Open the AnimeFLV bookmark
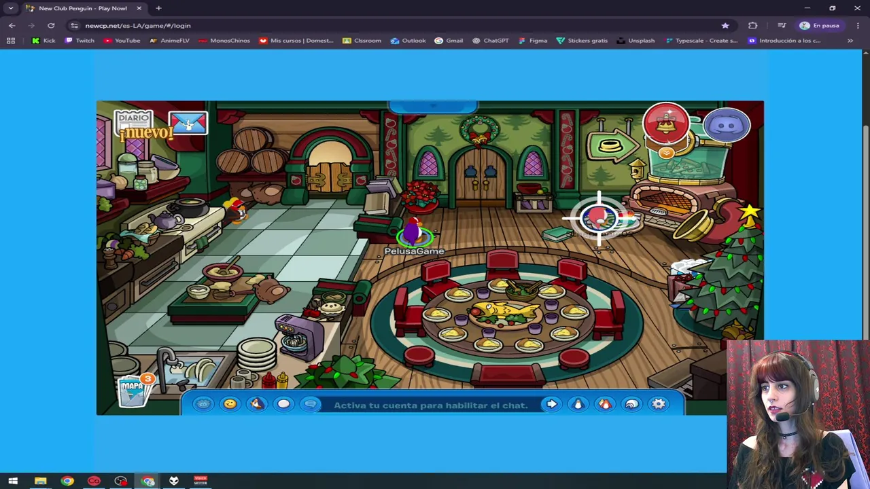The width and height of the screenshot is (870, 489). point(169,41)
